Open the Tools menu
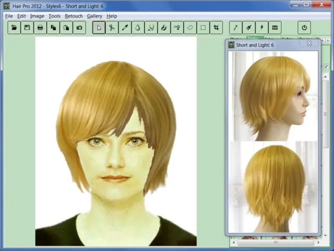 pyautogui.click(x=54, y=16)
